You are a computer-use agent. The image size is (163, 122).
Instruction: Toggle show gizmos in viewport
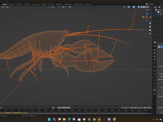click(129, 7)
